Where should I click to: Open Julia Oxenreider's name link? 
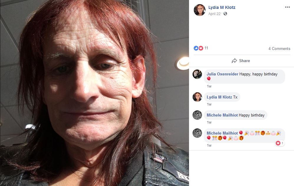click(222, 74)
